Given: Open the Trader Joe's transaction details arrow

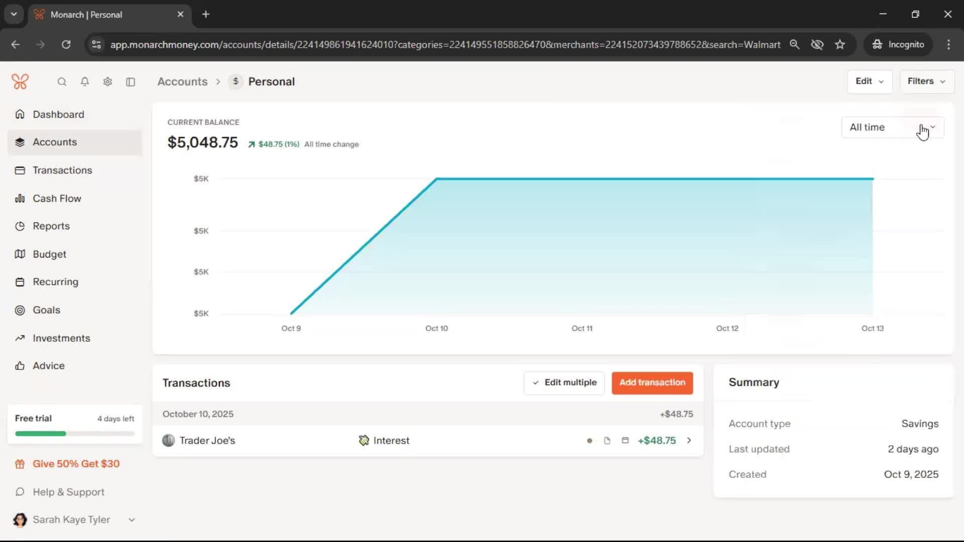Looking at the screenshot, I should pyautogui.click(x=689, y=441).
